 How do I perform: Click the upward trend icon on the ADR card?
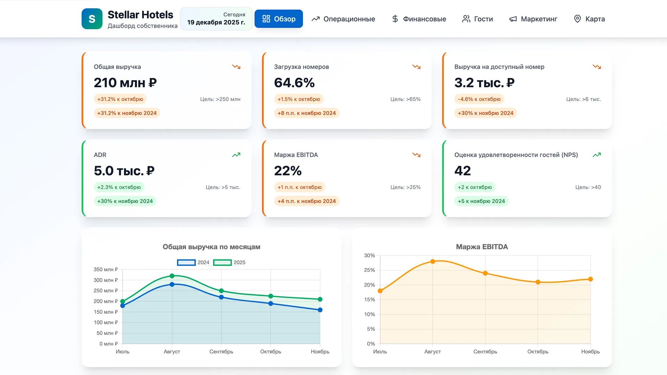(x=236, y=155)
